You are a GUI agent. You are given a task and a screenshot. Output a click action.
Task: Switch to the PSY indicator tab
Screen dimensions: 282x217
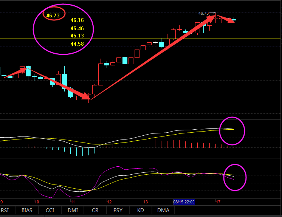118,210
